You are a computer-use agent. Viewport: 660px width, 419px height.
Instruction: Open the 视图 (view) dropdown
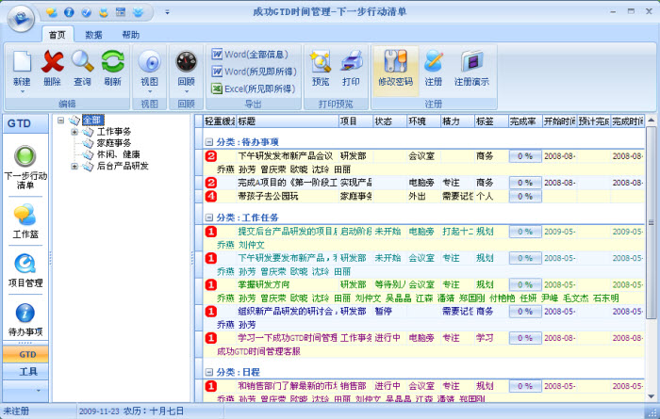click(149, 83)
